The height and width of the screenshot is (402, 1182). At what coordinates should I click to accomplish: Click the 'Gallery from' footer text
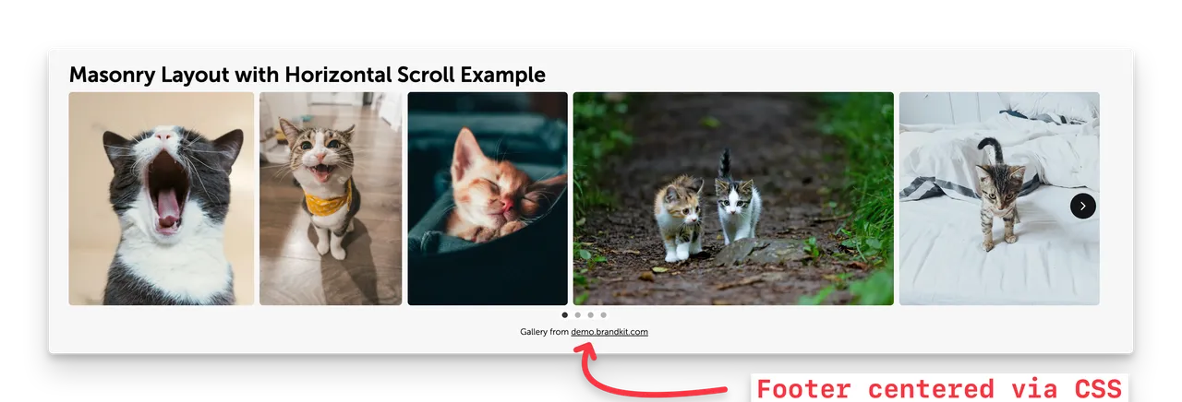tap(545, 332)
